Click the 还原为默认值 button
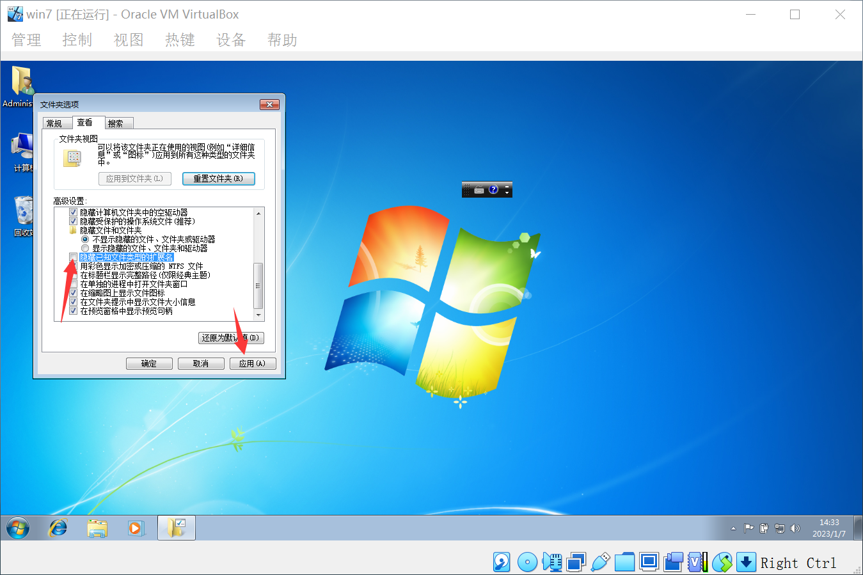Screen dimensions: 863x575 (231, 338)
